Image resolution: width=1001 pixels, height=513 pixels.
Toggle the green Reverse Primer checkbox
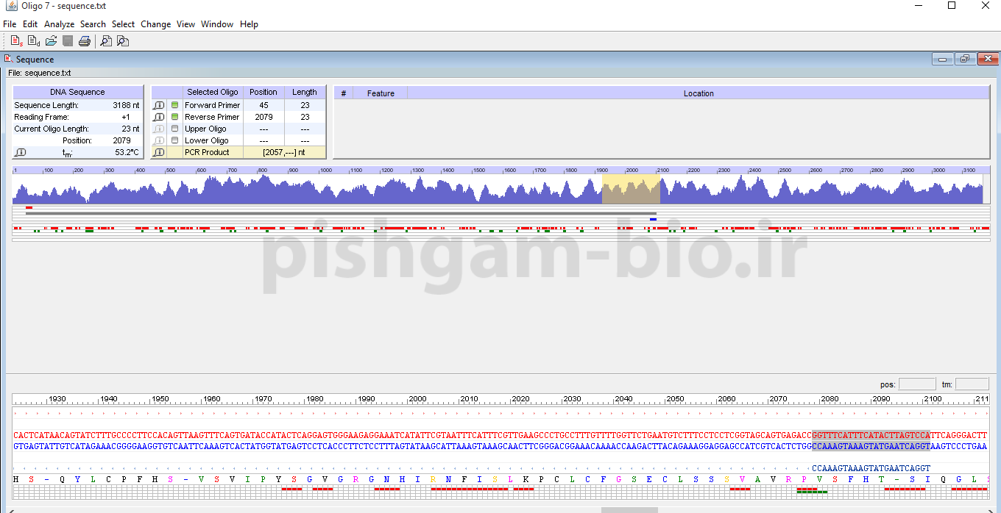(x=174, y=117)
